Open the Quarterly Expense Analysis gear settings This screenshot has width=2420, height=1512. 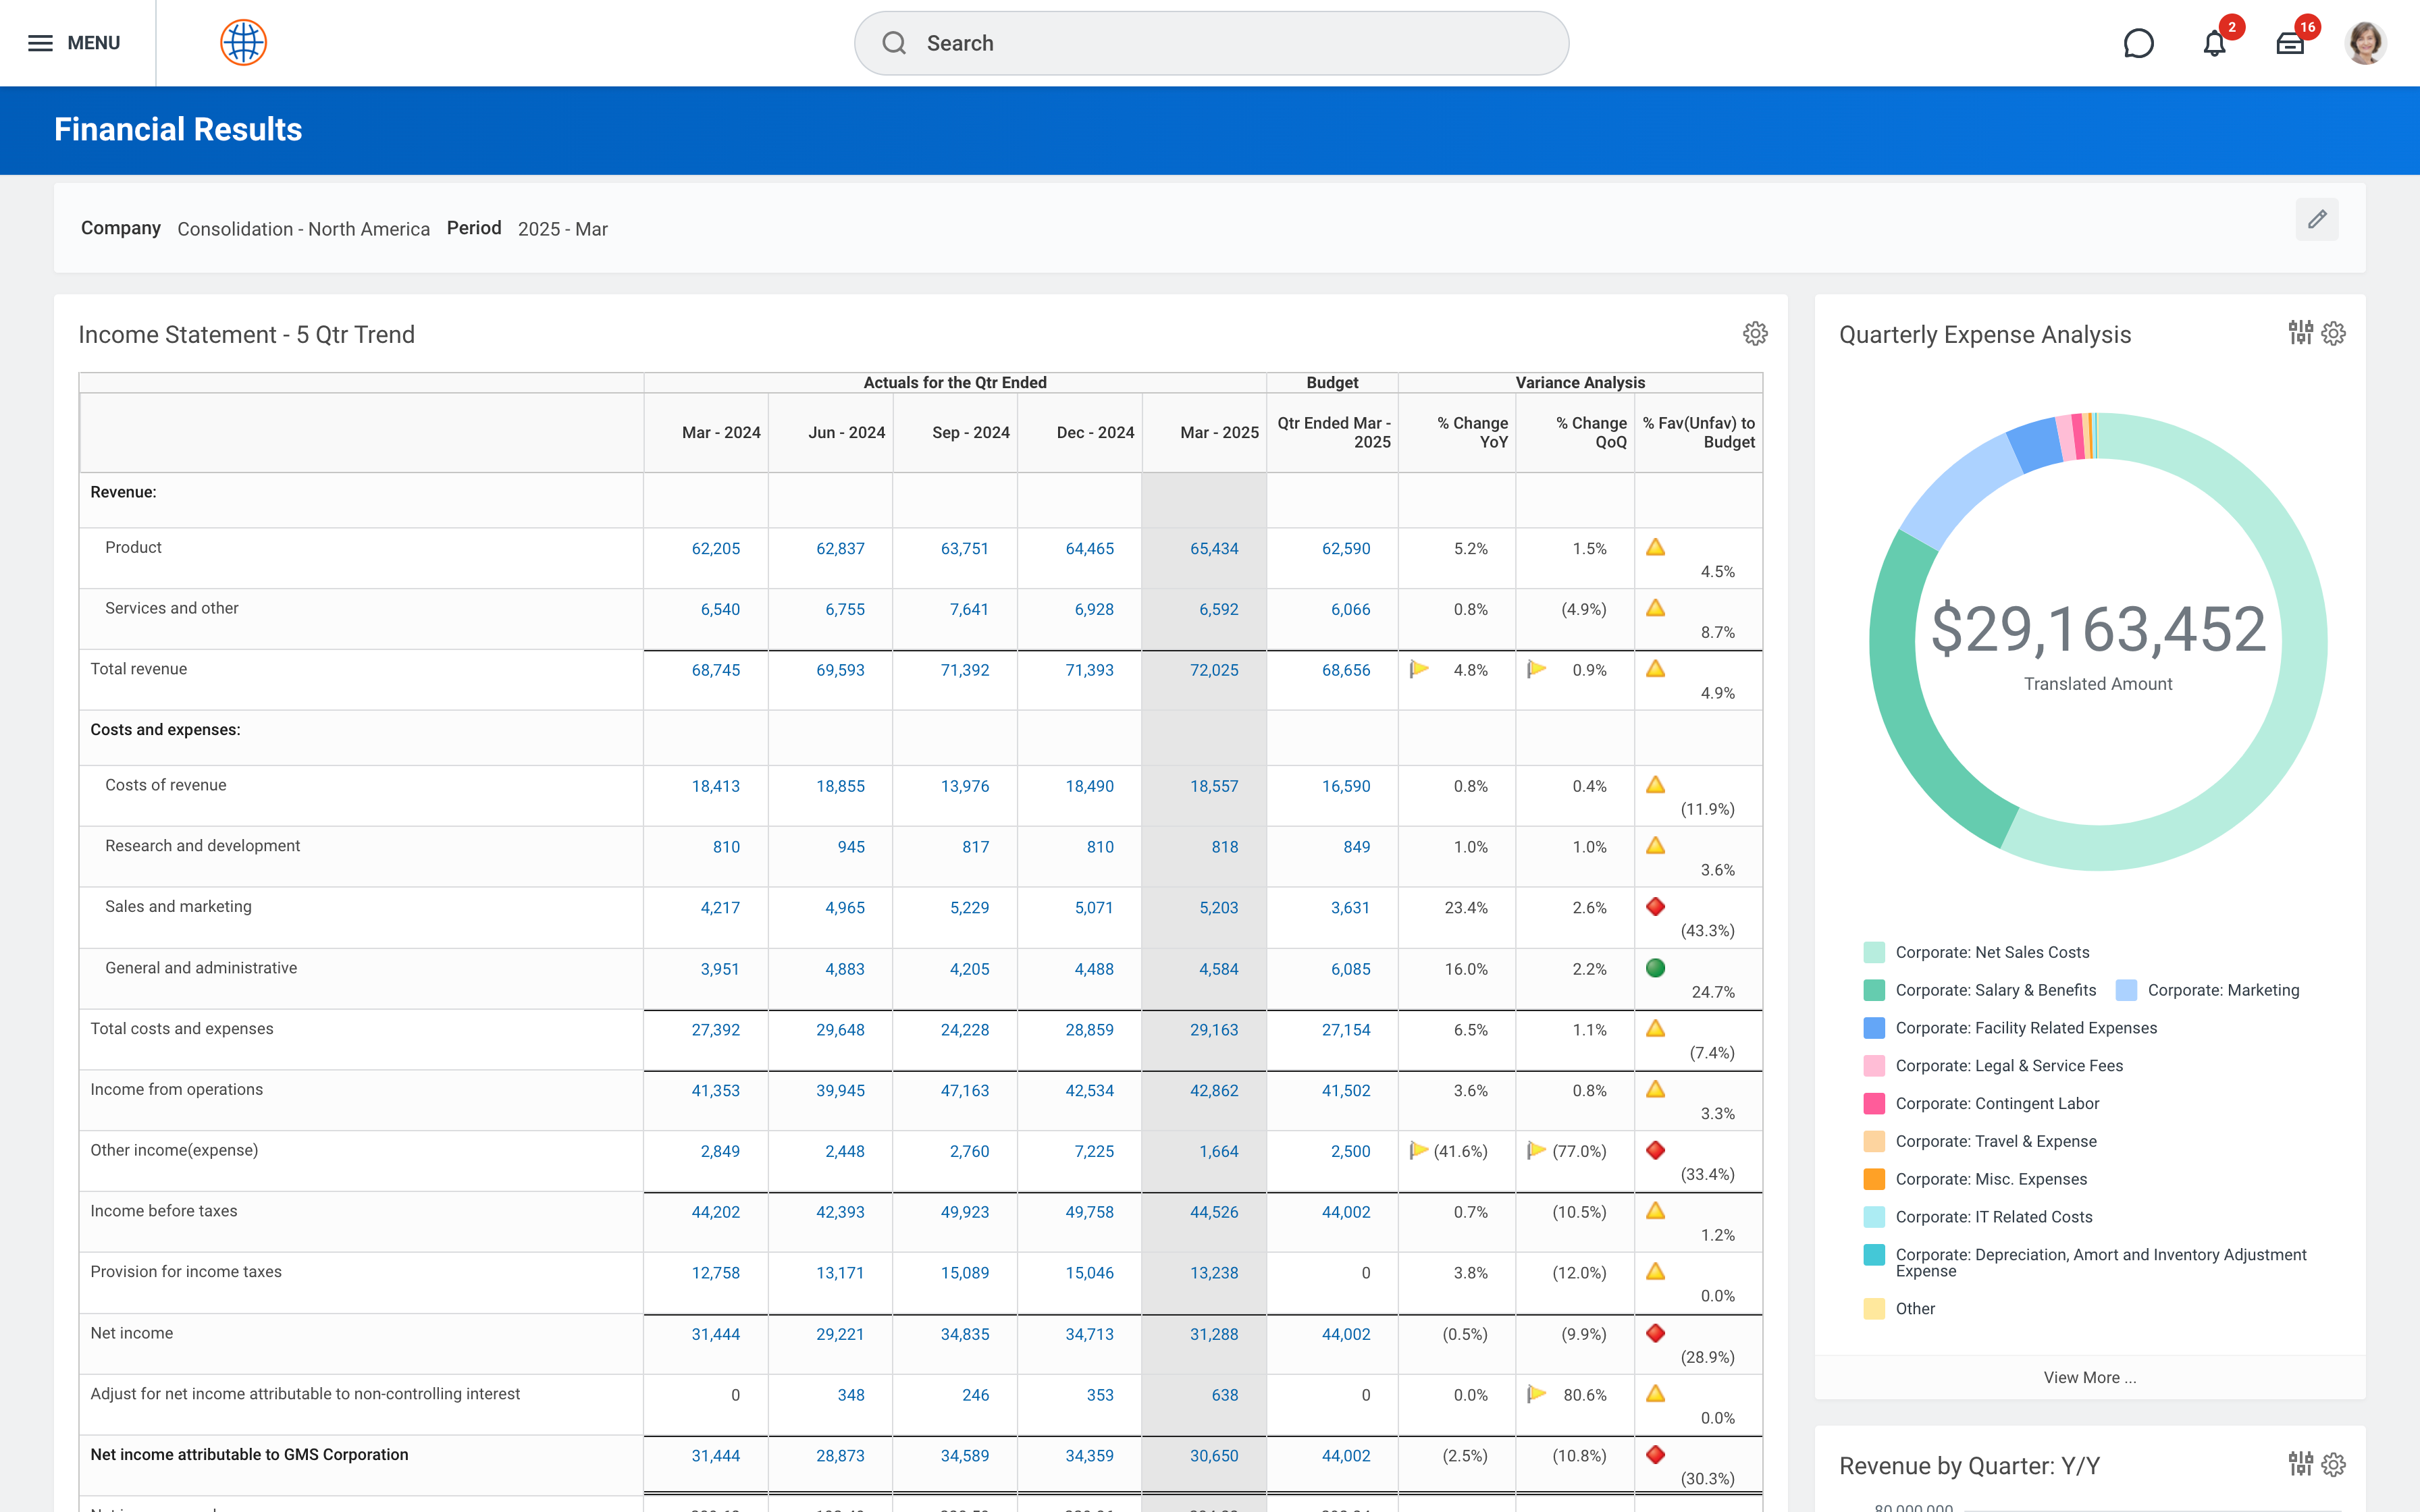[2334, 333]
